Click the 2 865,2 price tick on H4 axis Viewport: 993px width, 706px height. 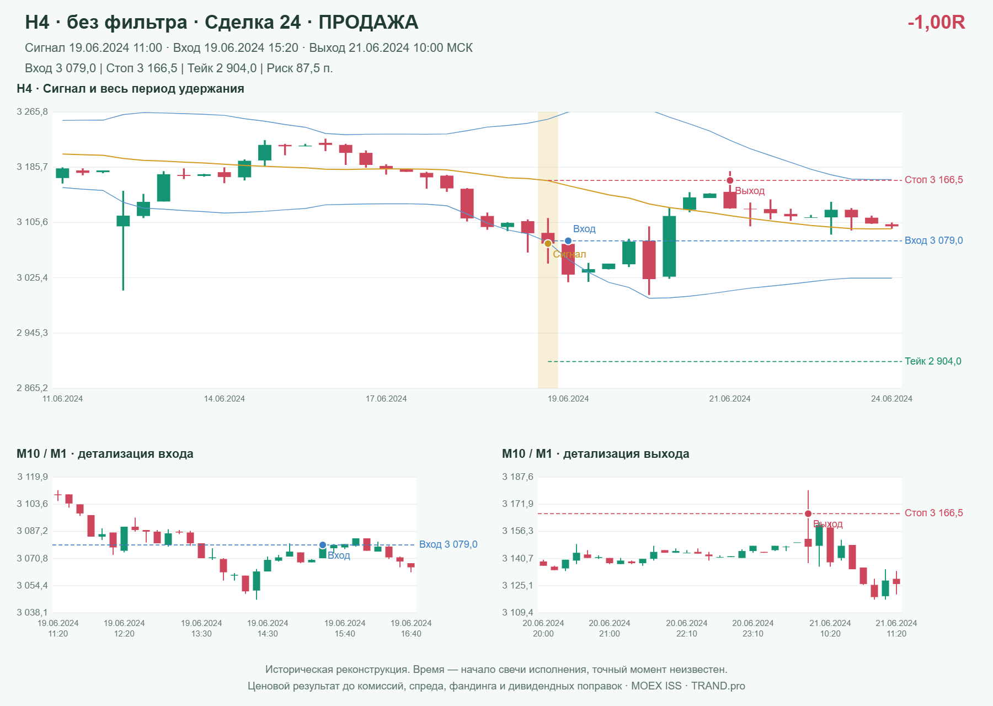(x=32, y=388)
